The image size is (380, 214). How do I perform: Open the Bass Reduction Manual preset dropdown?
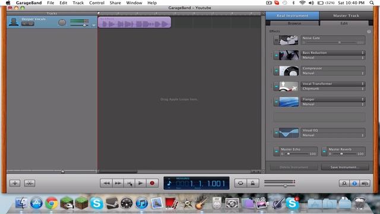tap(333, 58)
